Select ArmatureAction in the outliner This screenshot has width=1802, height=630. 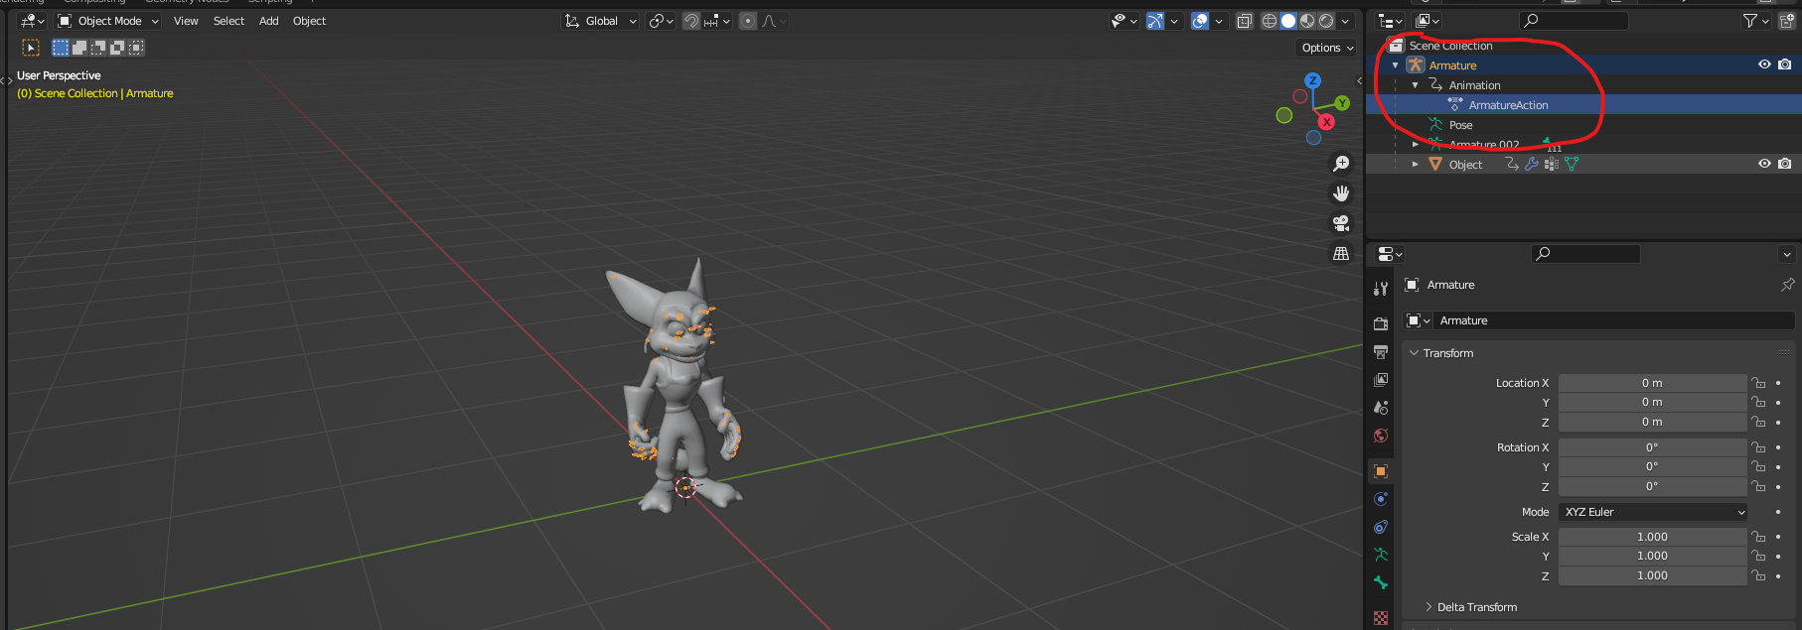pos(1508,105)
